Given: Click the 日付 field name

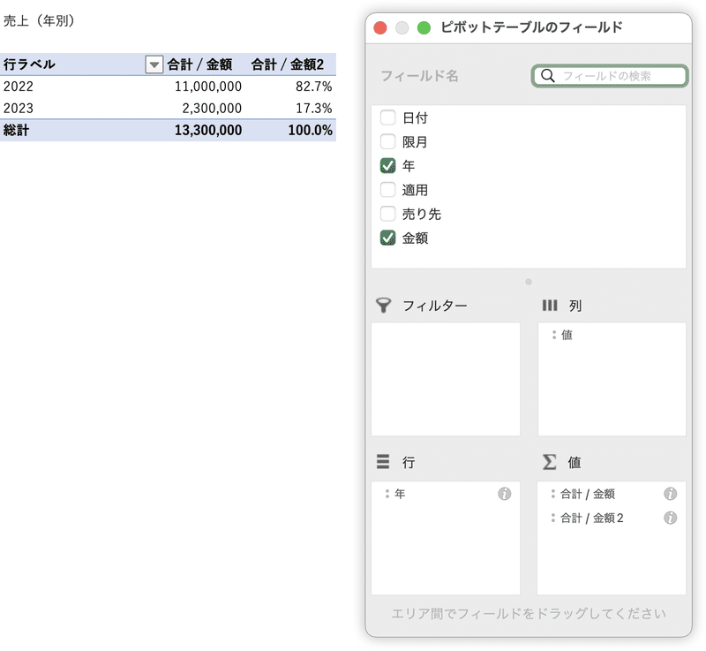Looking at the screenshot, I should click(x=415, y=118).
